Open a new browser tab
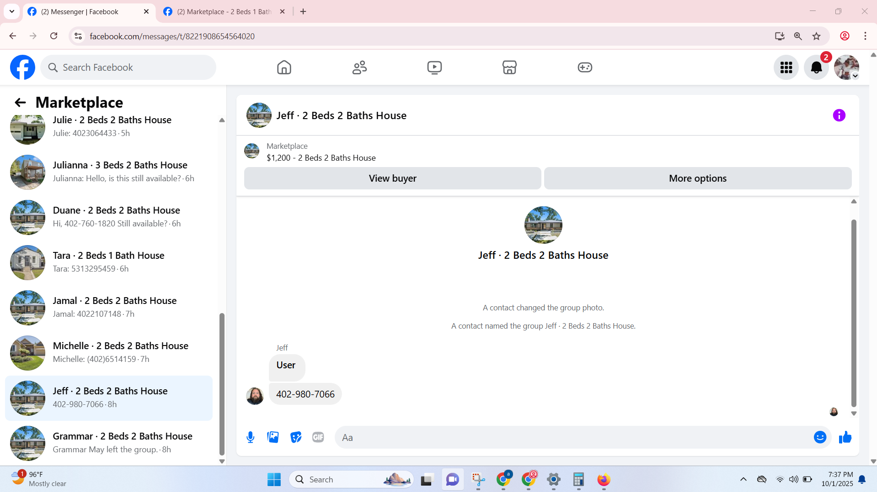This screenshot has width=877, height=492. click(x=303, y=12)
